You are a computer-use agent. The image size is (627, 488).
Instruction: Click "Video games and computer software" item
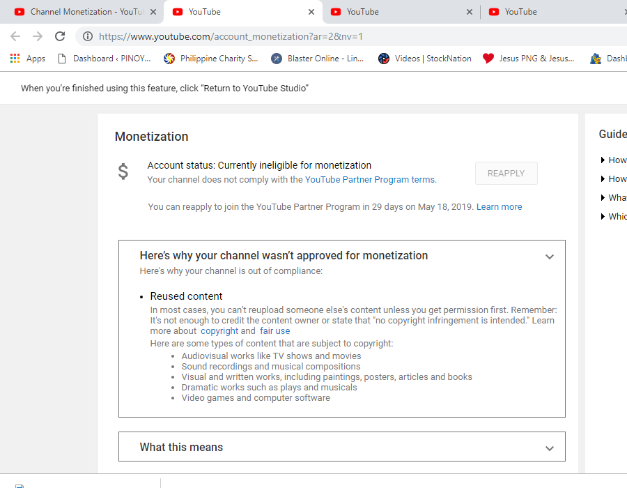[x=256, y=397]
